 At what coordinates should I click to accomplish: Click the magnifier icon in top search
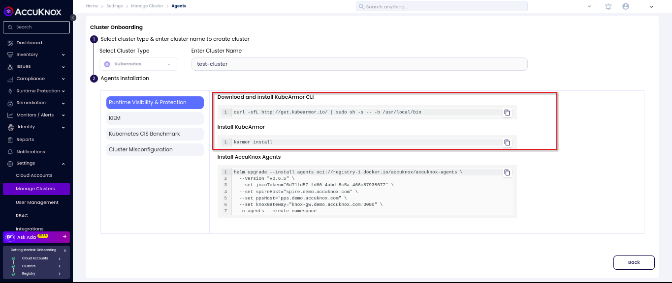pyautogui.click(x=361, y=7)
